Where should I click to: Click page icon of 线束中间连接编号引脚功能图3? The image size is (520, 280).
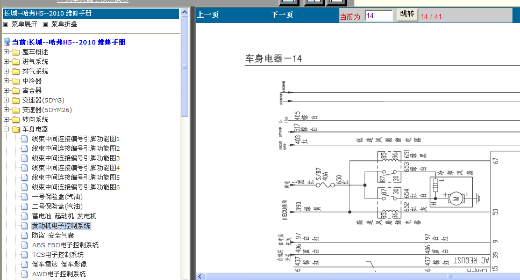[x=25, y=158]
